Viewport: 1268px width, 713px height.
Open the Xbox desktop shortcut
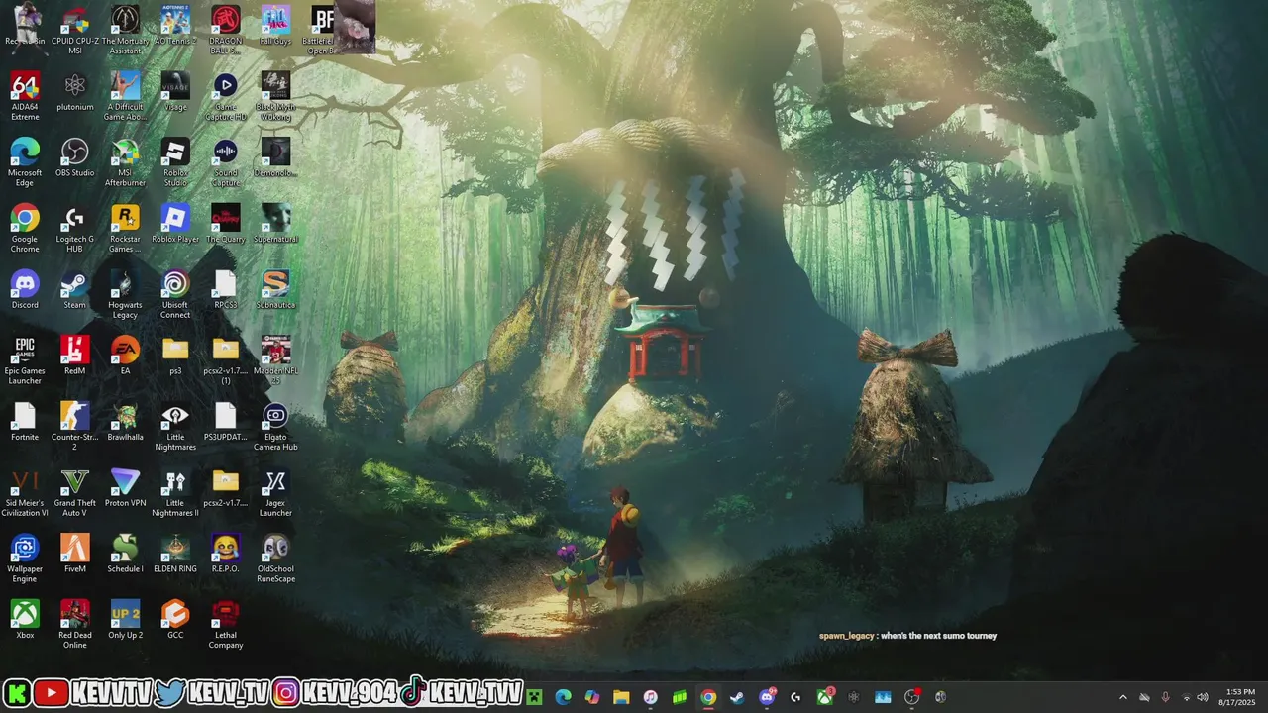coord(25,620)
